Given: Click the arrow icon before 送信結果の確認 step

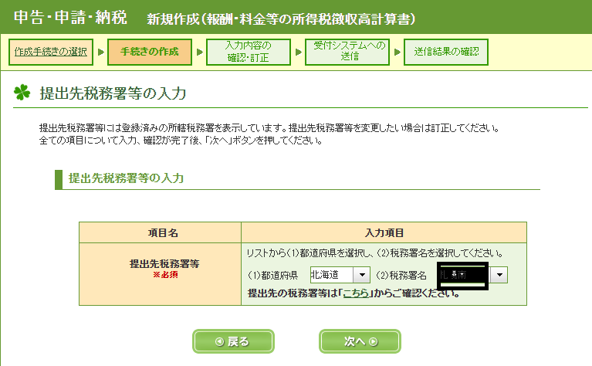Looking at the screenshot, I should 397,53.
